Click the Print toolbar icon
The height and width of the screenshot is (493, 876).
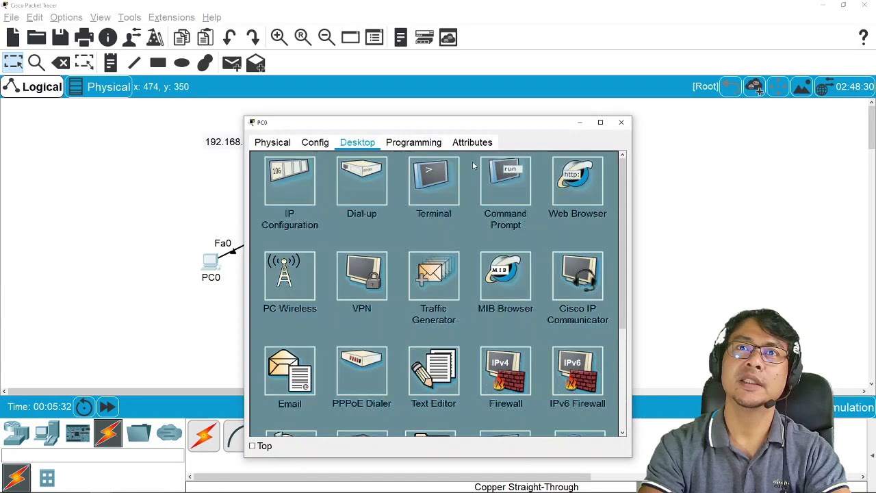83,38
